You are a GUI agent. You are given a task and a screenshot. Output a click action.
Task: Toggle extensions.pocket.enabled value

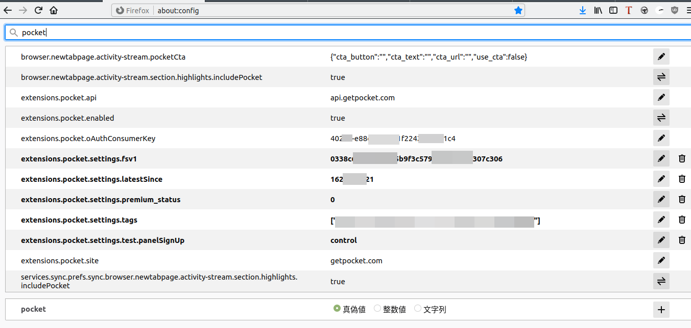(x=661, y=118)
